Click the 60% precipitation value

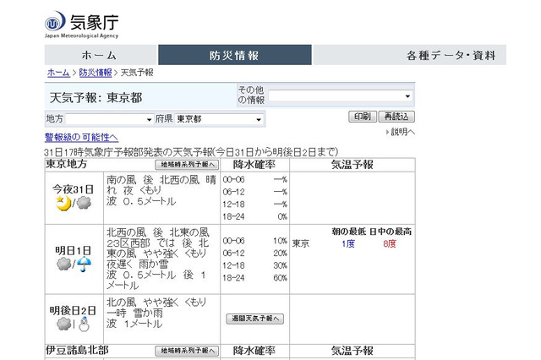click(x=280, y=278)
